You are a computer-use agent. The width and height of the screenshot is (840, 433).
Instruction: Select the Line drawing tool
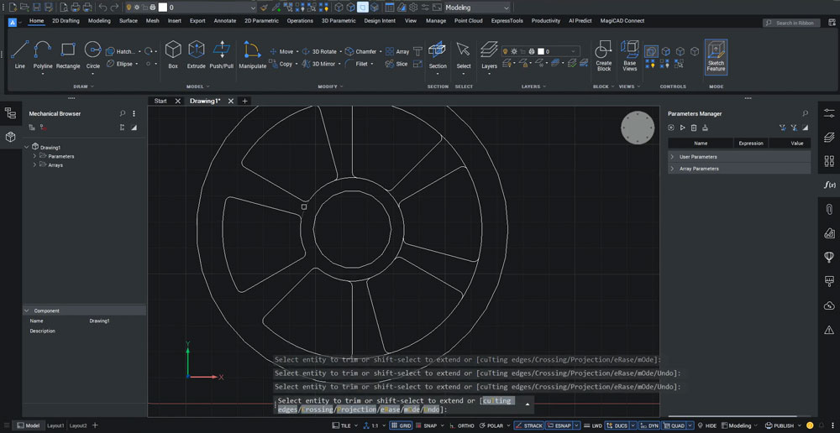20,54
